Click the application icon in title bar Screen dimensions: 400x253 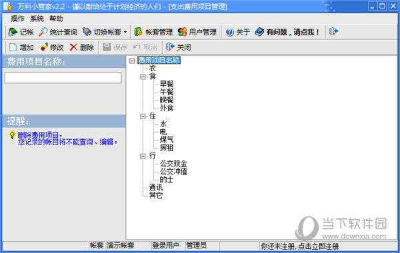click(7, 6)
